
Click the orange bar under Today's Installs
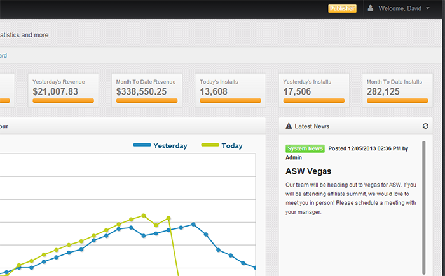tap(230, 101)
